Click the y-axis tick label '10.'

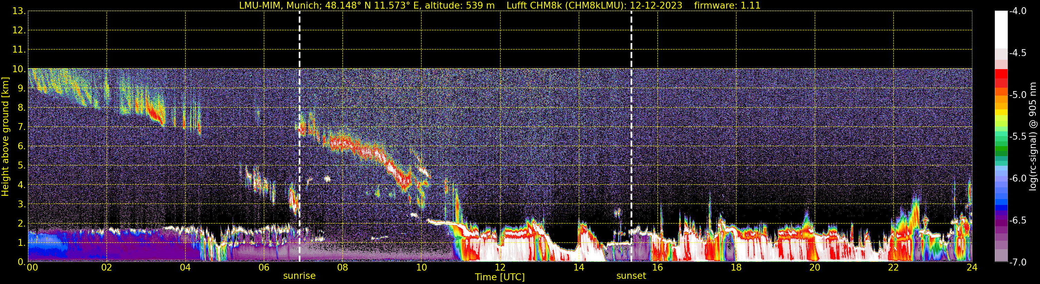click(x=19, y=69)
